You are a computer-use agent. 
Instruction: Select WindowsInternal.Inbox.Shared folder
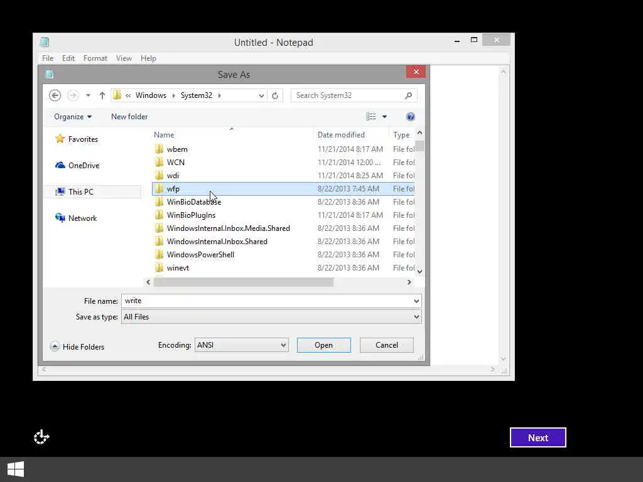click(283, 242)
